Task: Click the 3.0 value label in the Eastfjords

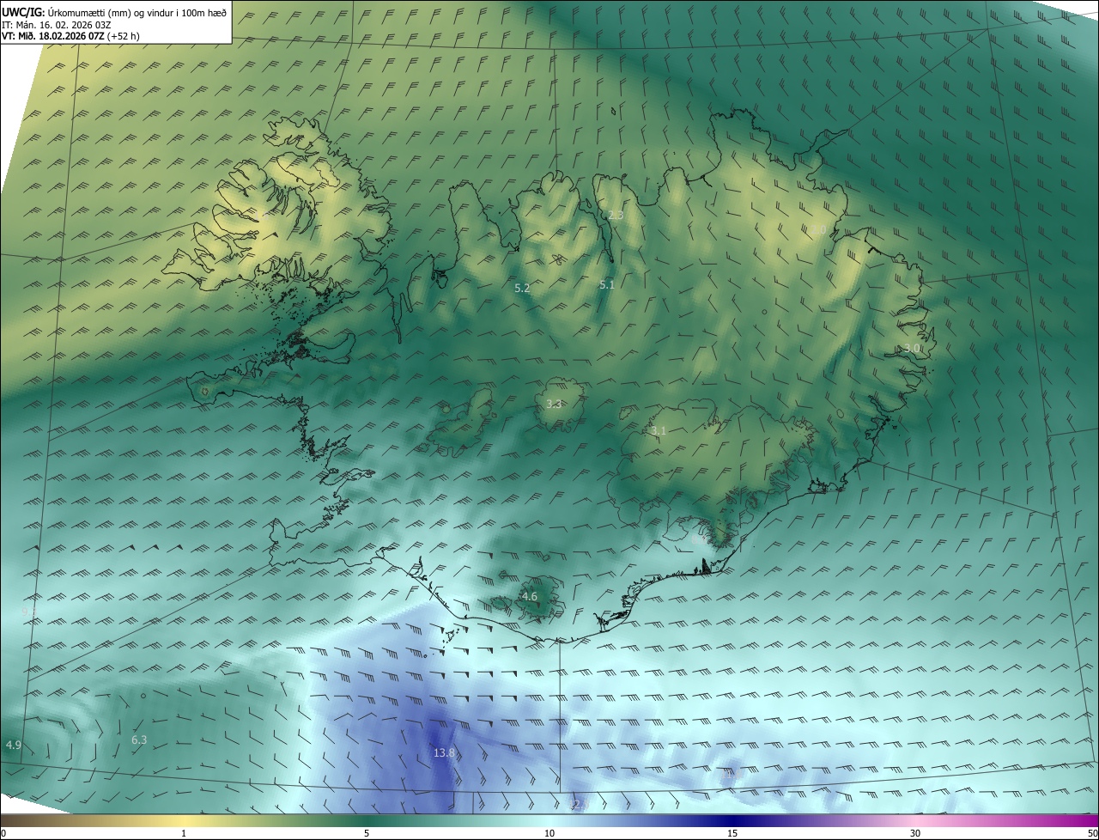Action: coord(912,348)
